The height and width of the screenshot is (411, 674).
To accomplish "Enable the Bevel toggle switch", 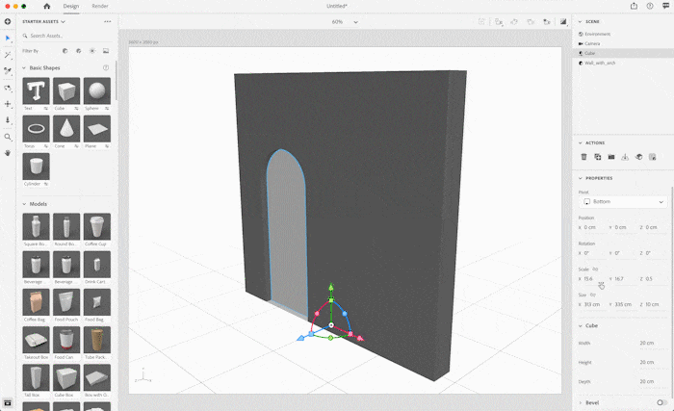I will pos(661,402).
